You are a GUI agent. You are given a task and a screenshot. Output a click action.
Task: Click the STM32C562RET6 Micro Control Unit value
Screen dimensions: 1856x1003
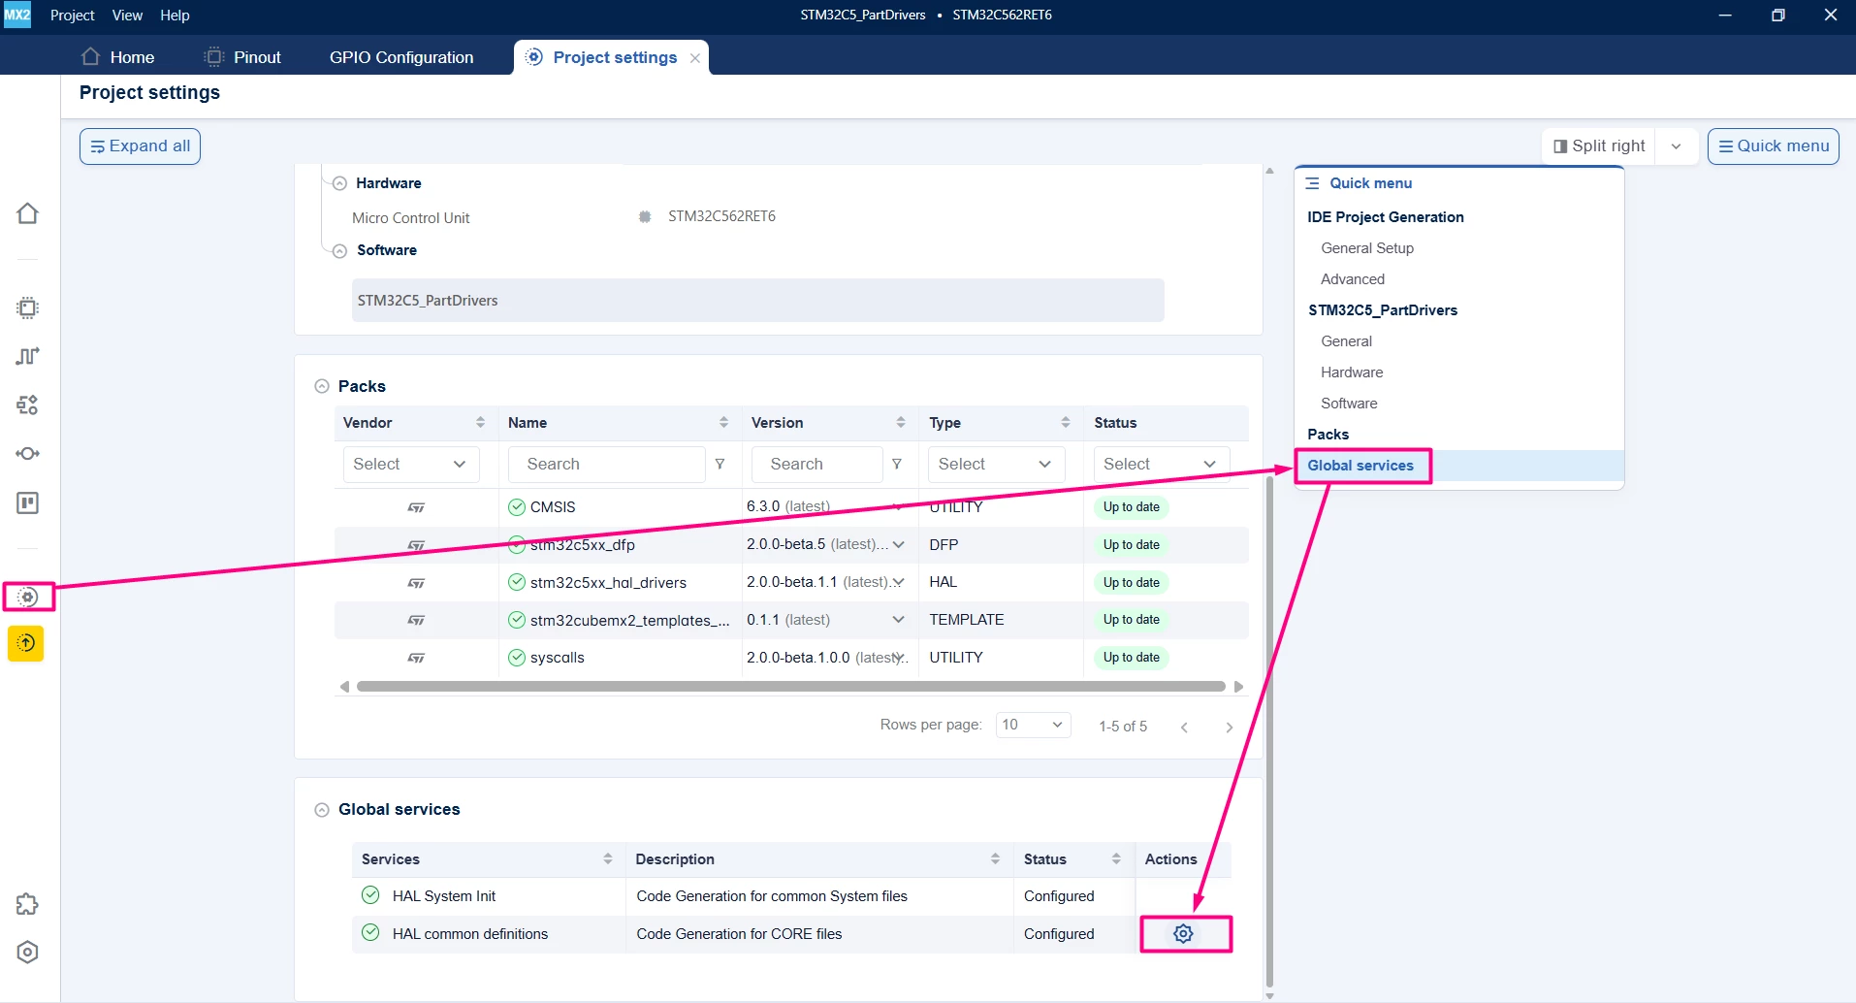(x=721, y=216)
